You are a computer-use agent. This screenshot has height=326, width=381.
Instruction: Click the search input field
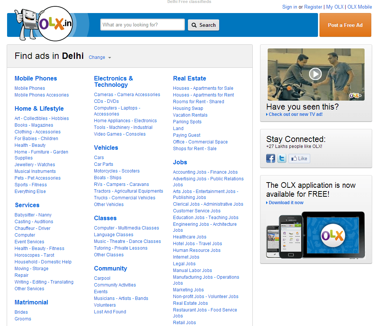pyautogui.click(x=142, y=25)
